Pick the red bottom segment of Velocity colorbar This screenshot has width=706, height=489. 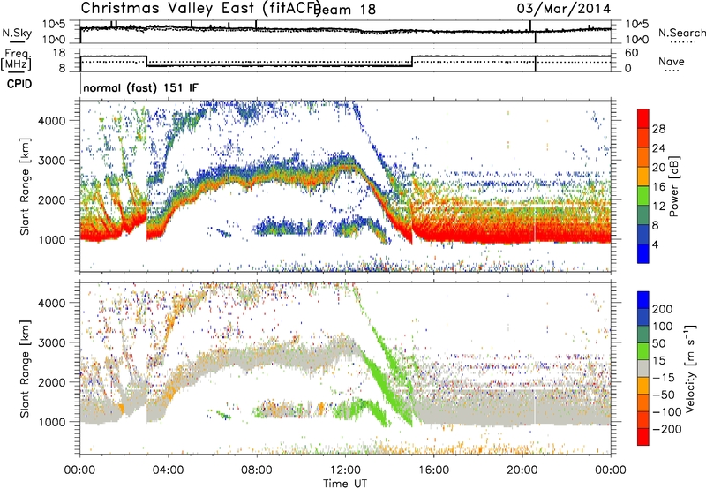coord(643,437)
